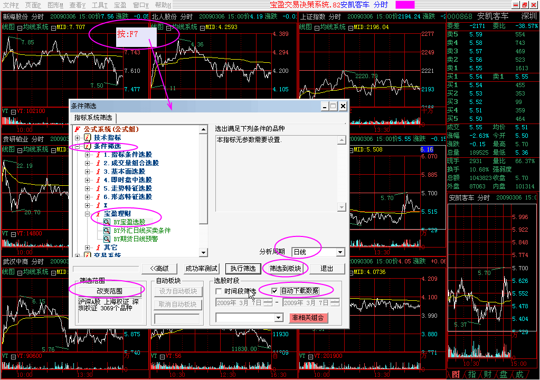Image resolution: width=540 pixels, height=380 pixels.
Task: Click the box icon before MID:5.508
Action: click(x=350, y=150)
